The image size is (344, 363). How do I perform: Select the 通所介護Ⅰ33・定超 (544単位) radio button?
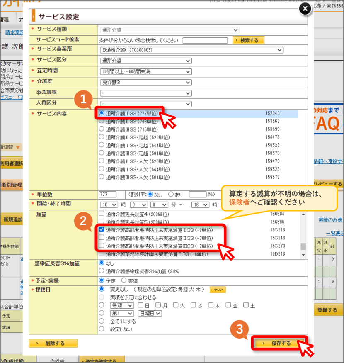point(101,145)
